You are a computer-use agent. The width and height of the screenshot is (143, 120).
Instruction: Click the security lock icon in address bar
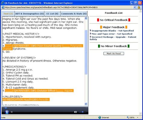[x=139, y=7]
